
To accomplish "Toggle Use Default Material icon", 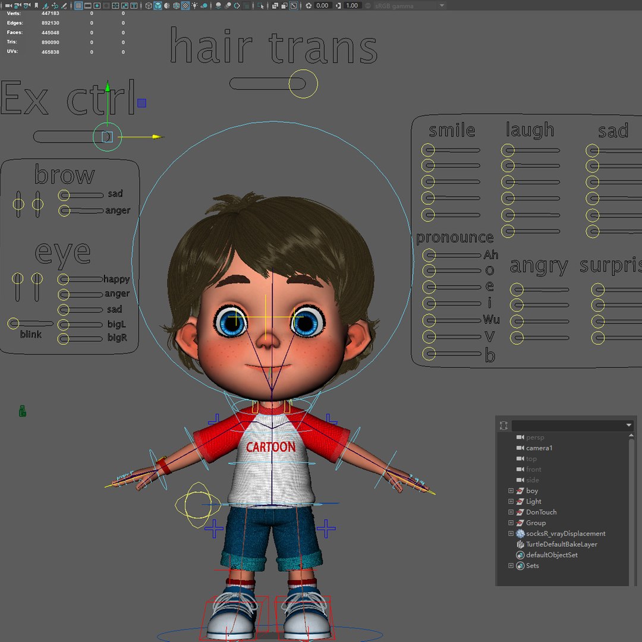I will 167,6.
